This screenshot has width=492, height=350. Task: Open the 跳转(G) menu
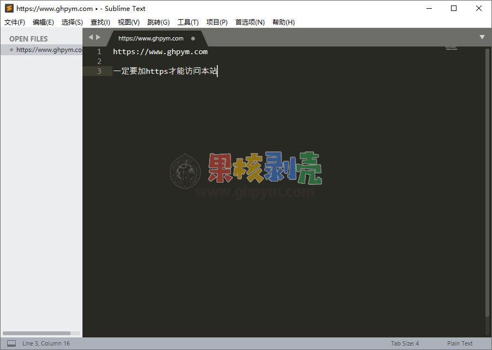point(158,22)
